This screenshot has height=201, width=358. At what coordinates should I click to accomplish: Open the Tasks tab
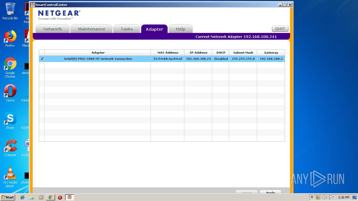(x=127, y=29)
